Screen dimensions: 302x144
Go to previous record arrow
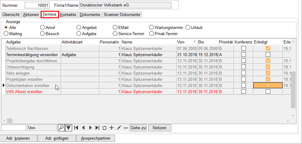83,128
